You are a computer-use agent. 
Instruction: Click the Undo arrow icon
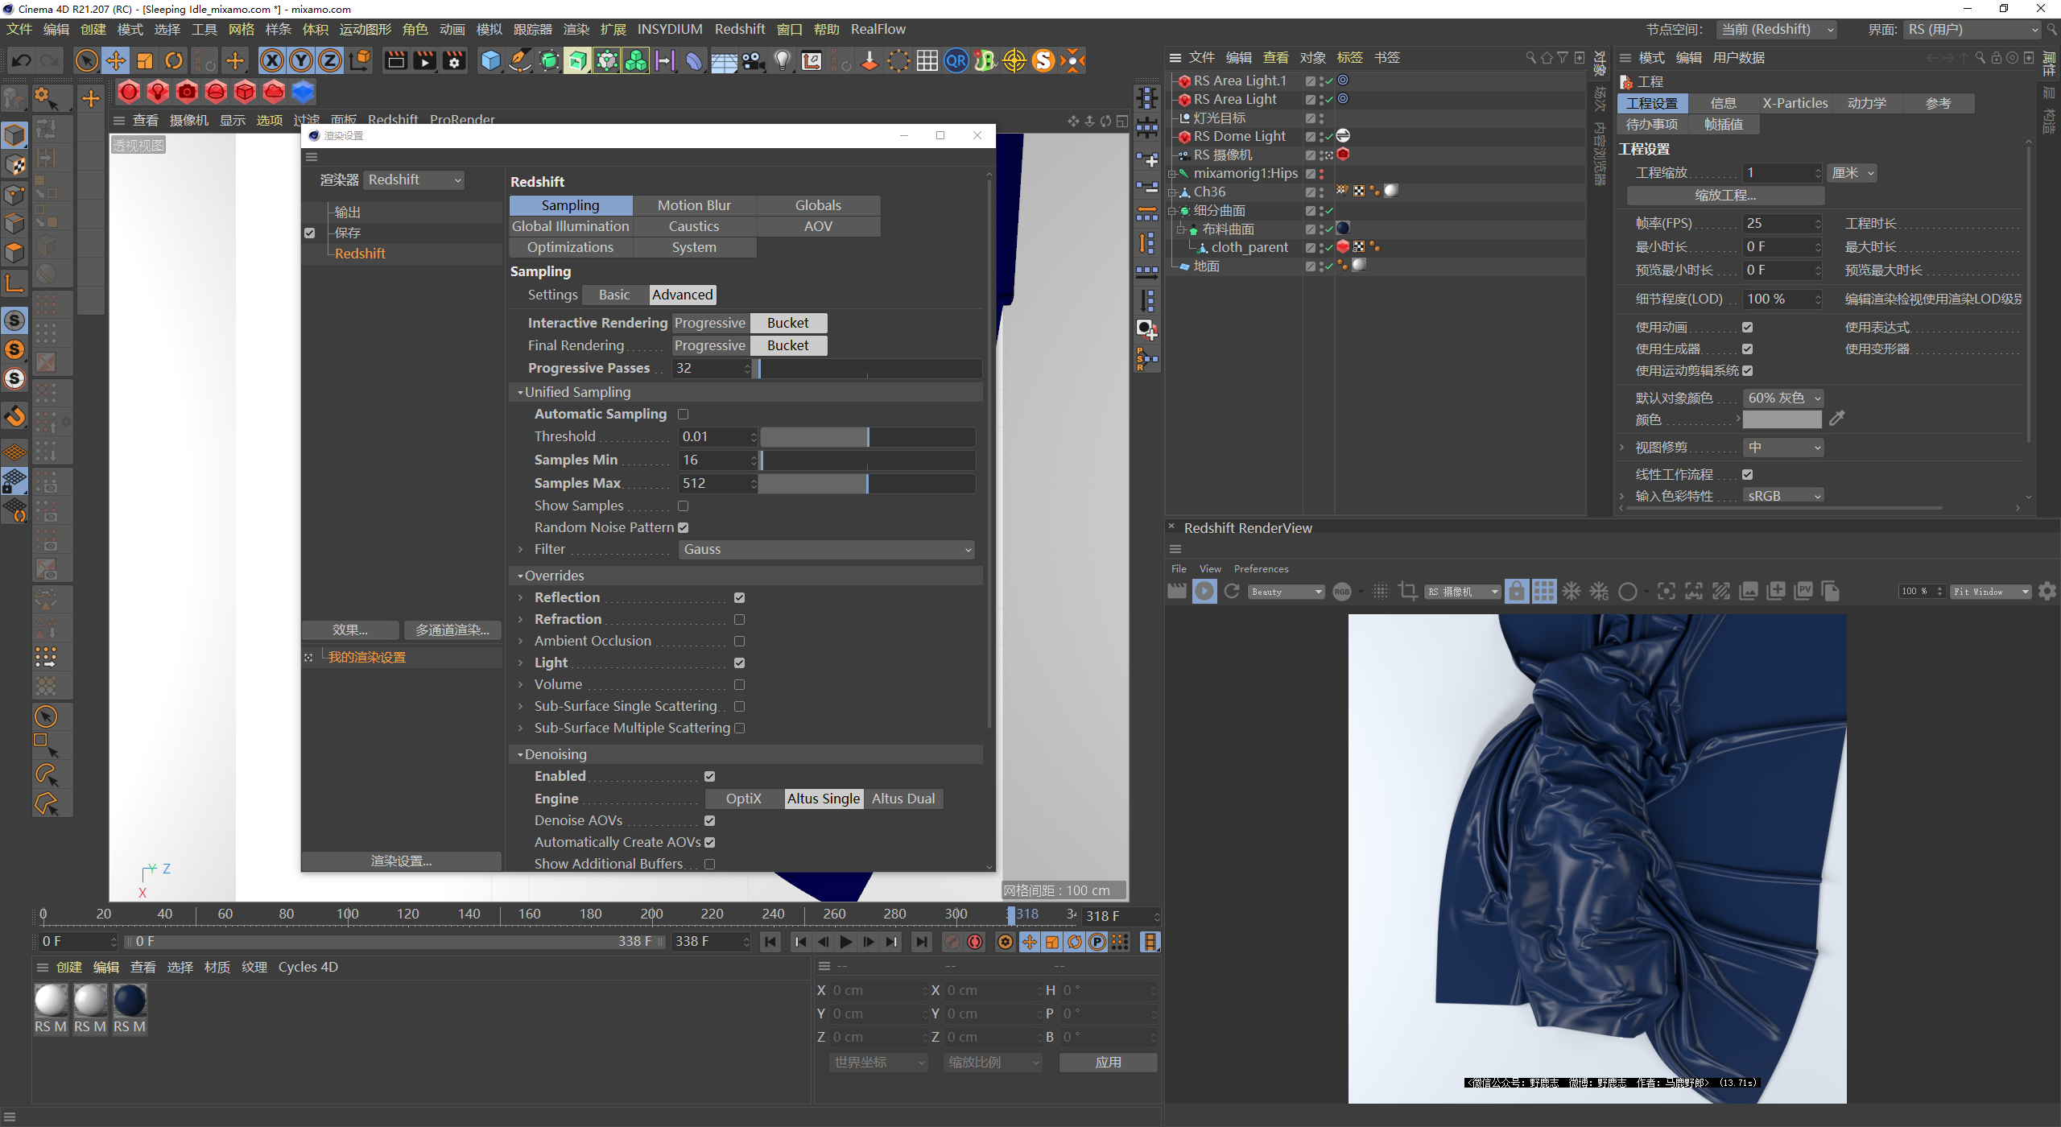(22, 60)
